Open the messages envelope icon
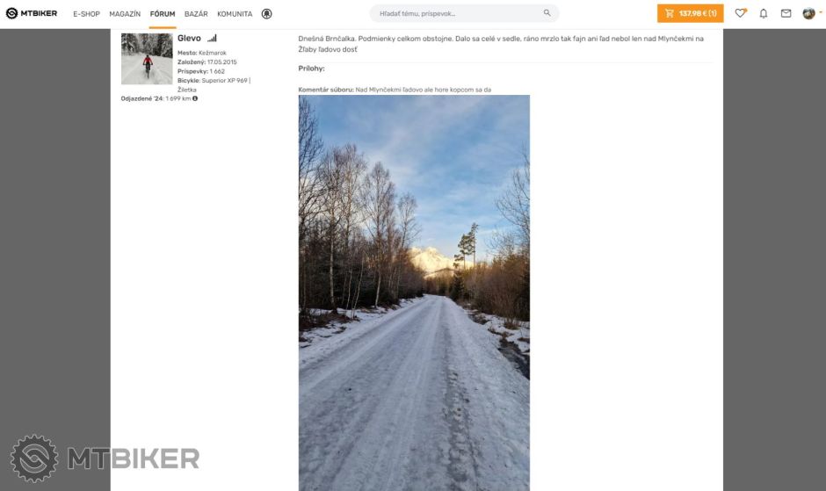Image resolution: width=826 pixels, height=491 pixels. point(786,14)
